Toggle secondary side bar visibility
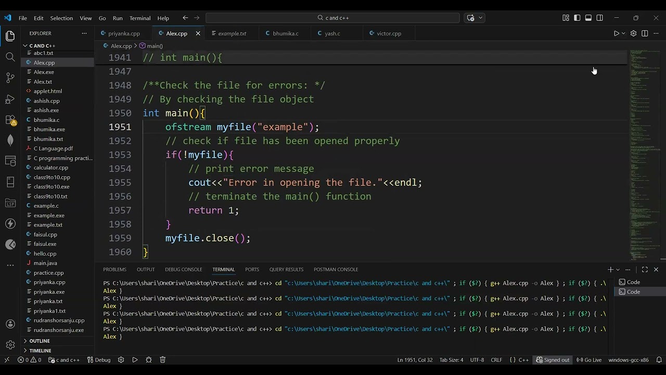Screen dimensions: 666x375 point(600,18)
